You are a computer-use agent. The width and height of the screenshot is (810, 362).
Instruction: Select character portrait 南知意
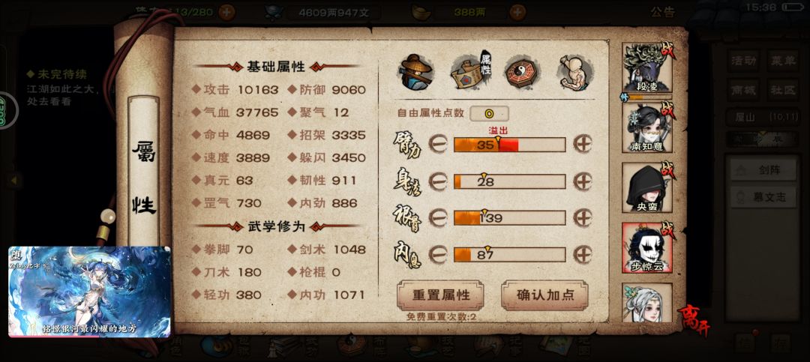click(647, 127)
